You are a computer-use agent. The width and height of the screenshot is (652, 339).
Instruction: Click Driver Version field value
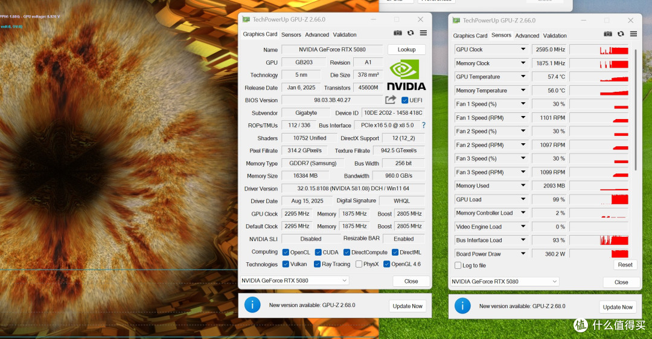[x=353, y=189]
